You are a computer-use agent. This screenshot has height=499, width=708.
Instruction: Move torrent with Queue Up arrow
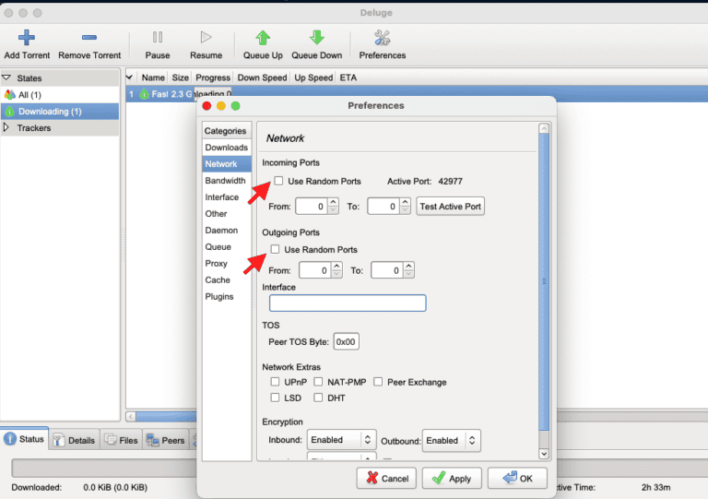tap(263, 38)
